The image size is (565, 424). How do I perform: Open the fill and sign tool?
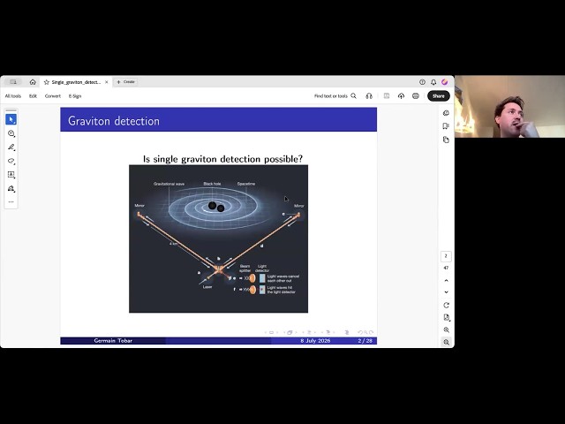[11, 188]
